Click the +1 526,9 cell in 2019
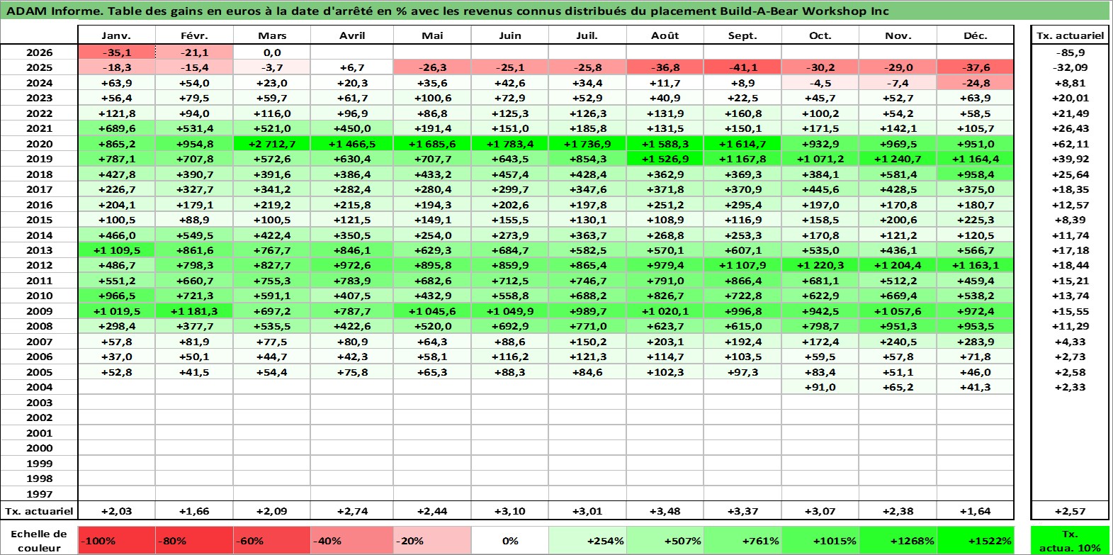This screenshot has width=1113, height=555. 665,159
